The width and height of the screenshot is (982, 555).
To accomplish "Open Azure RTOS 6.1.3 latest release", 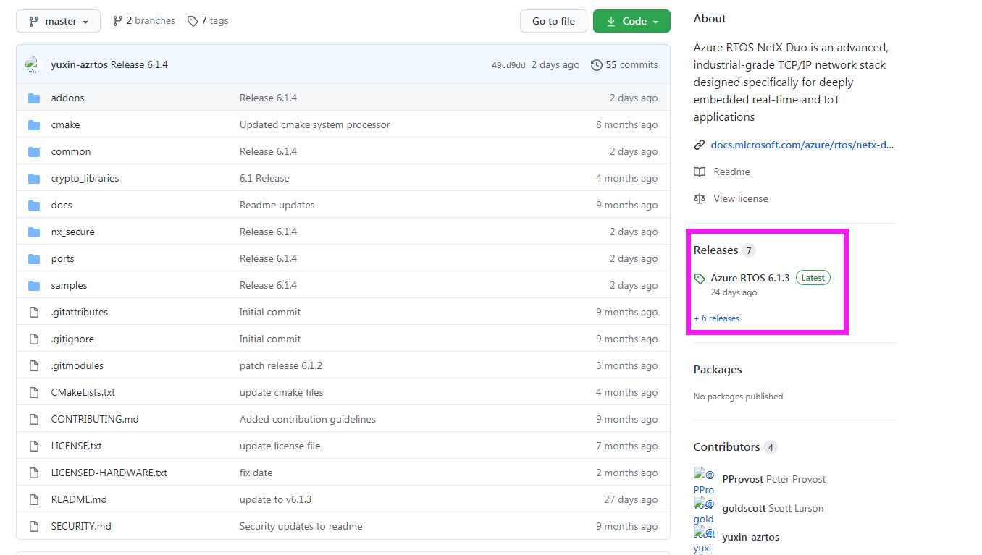I will (x=750, y=278).
